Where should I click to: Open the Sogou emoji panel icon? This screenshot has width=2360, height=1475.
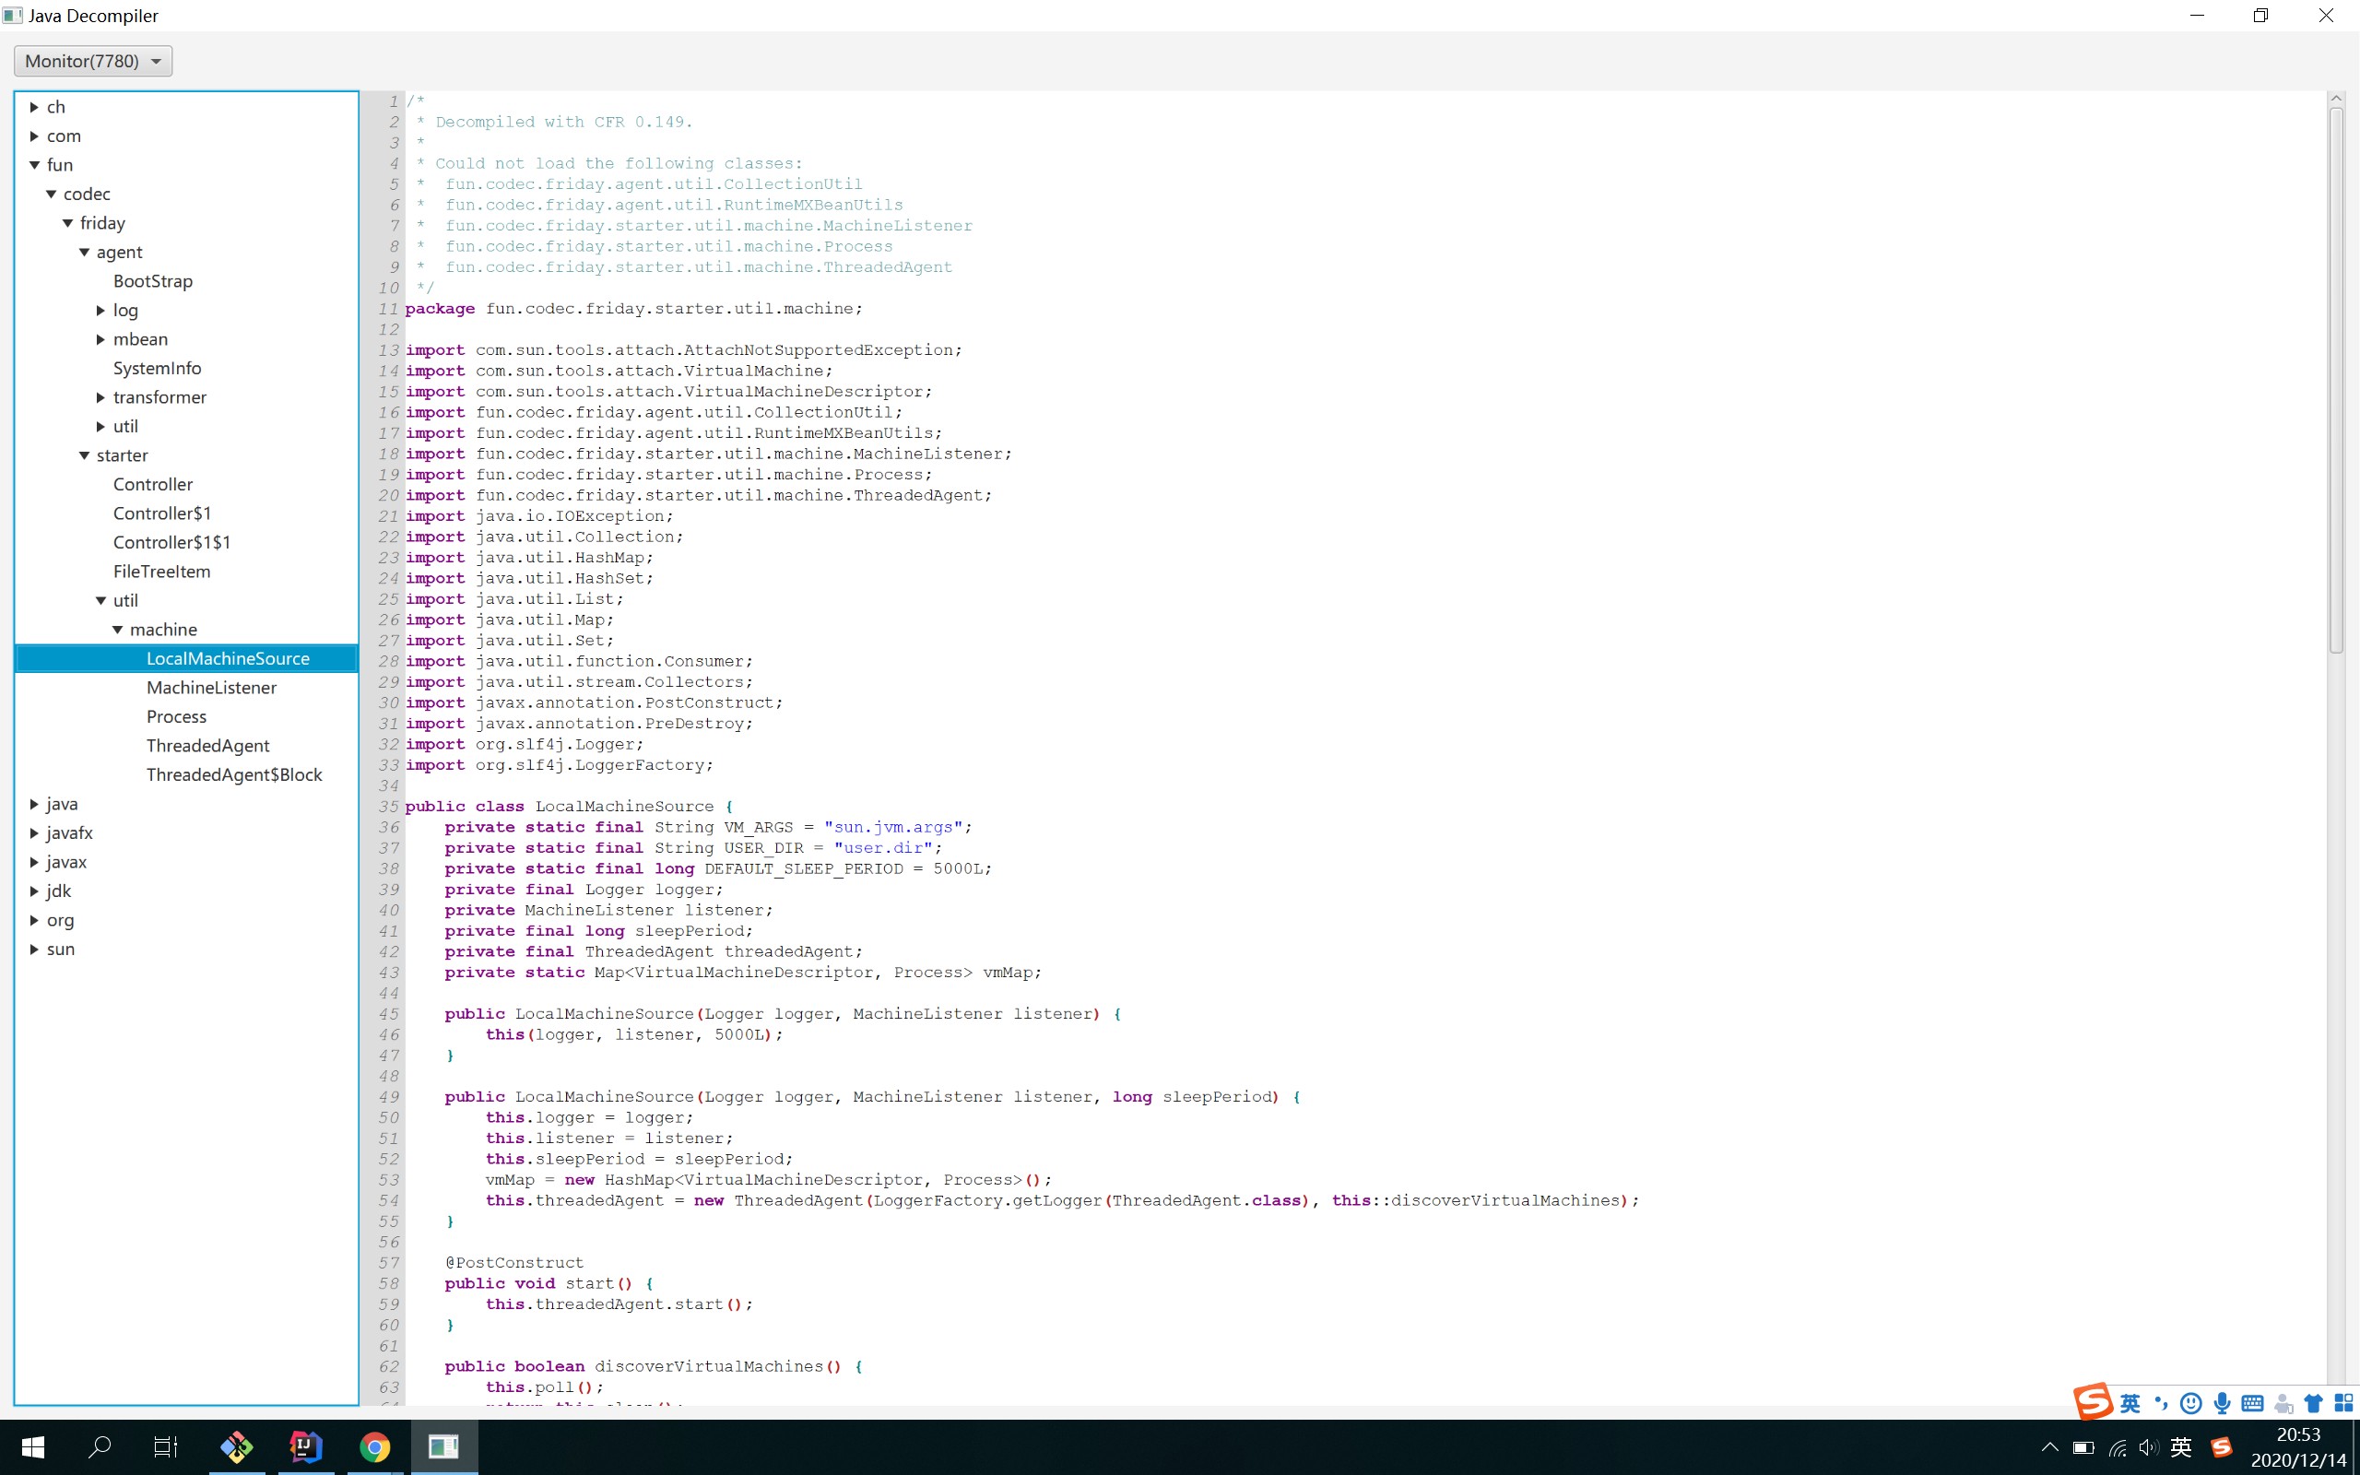coord(2190,1402)
